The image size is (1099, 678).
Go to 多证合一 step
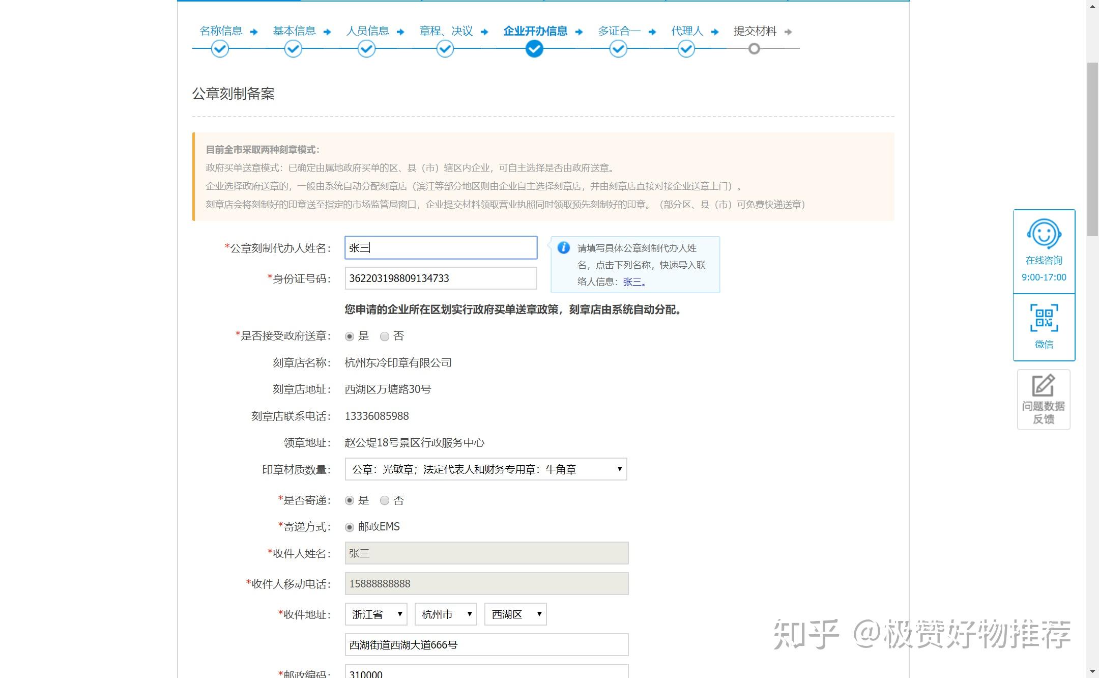coord(619,31)
